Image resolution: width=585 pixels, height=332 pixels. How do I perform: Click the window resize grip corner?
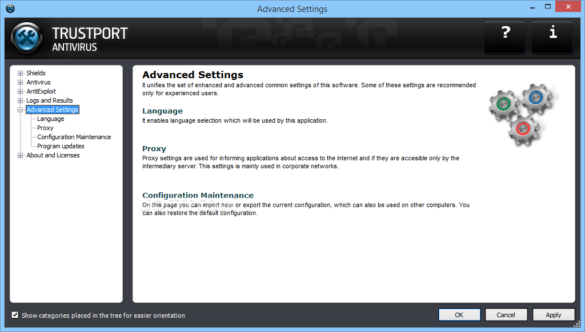[x=577, y=325]
